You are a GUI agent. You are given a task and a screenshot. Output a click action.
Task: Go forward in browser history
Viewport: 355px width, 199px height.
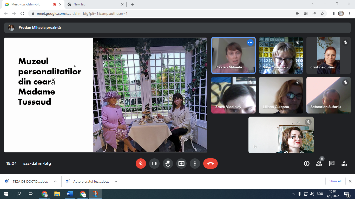[14, 13]
